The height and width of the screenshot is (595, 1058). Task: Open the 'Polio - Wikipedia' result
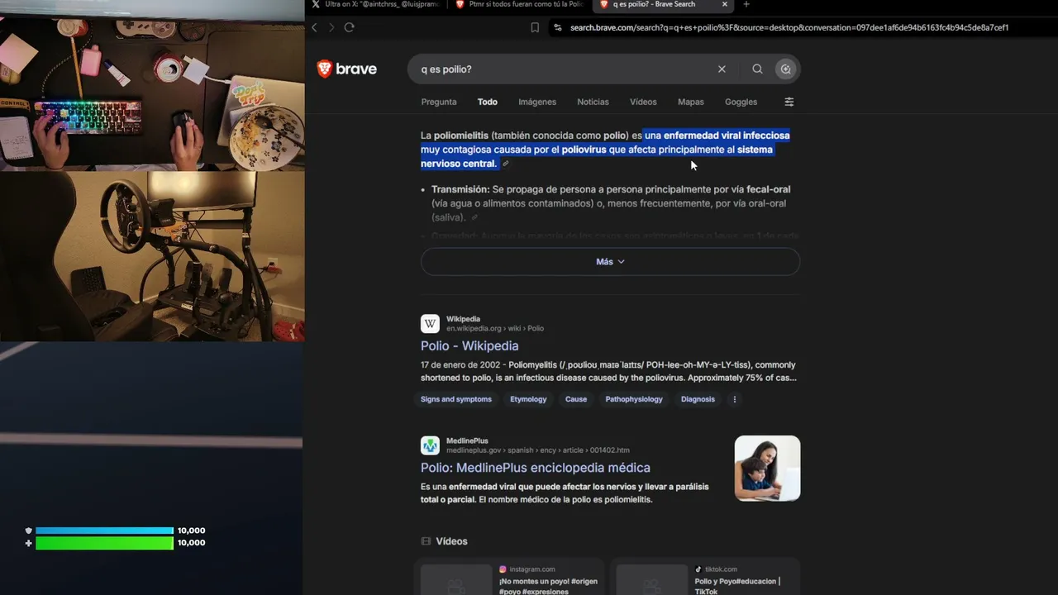pos(469,345)
